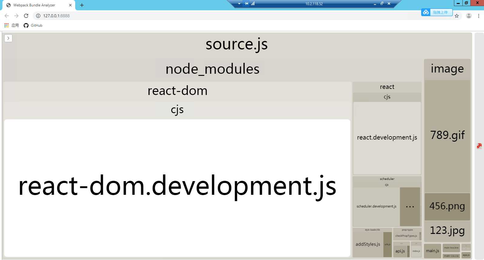Select the react-dom folder block
This screenshot has width=484, height=260.
pyautogui.click(x=177, y=91)
